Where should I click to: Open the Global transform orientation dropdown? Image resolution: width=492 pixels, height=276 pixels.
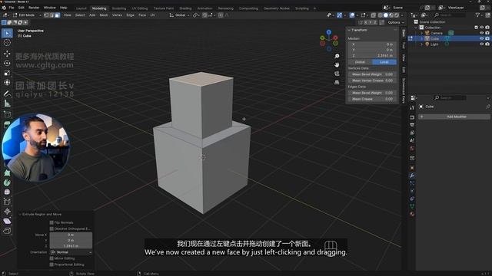tap(179, 15)
